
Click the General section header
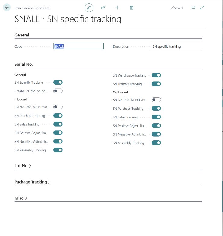tap(22, 35)
